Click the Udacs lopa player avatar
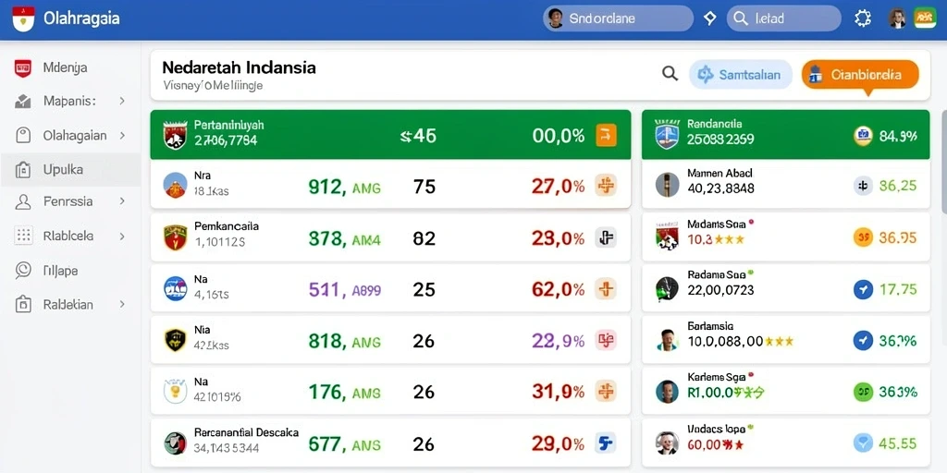 668,443
